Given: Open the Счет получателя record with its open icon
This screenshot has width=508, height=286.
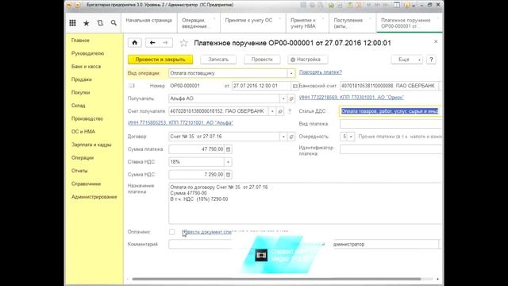Looking at the screenshot, I should (x=280, y=111).
